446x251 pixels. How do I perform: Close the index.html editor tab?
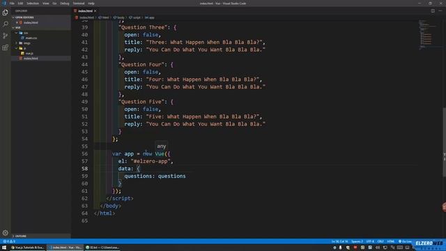[x=95, y=11]
